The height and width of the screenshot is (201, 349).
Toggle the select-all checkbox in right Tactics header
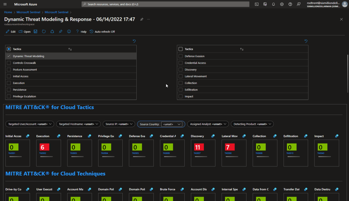pos(181,49)
